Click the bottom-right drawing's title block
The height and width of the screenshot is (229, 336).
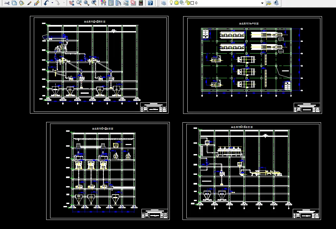click(x=306, y=214)
